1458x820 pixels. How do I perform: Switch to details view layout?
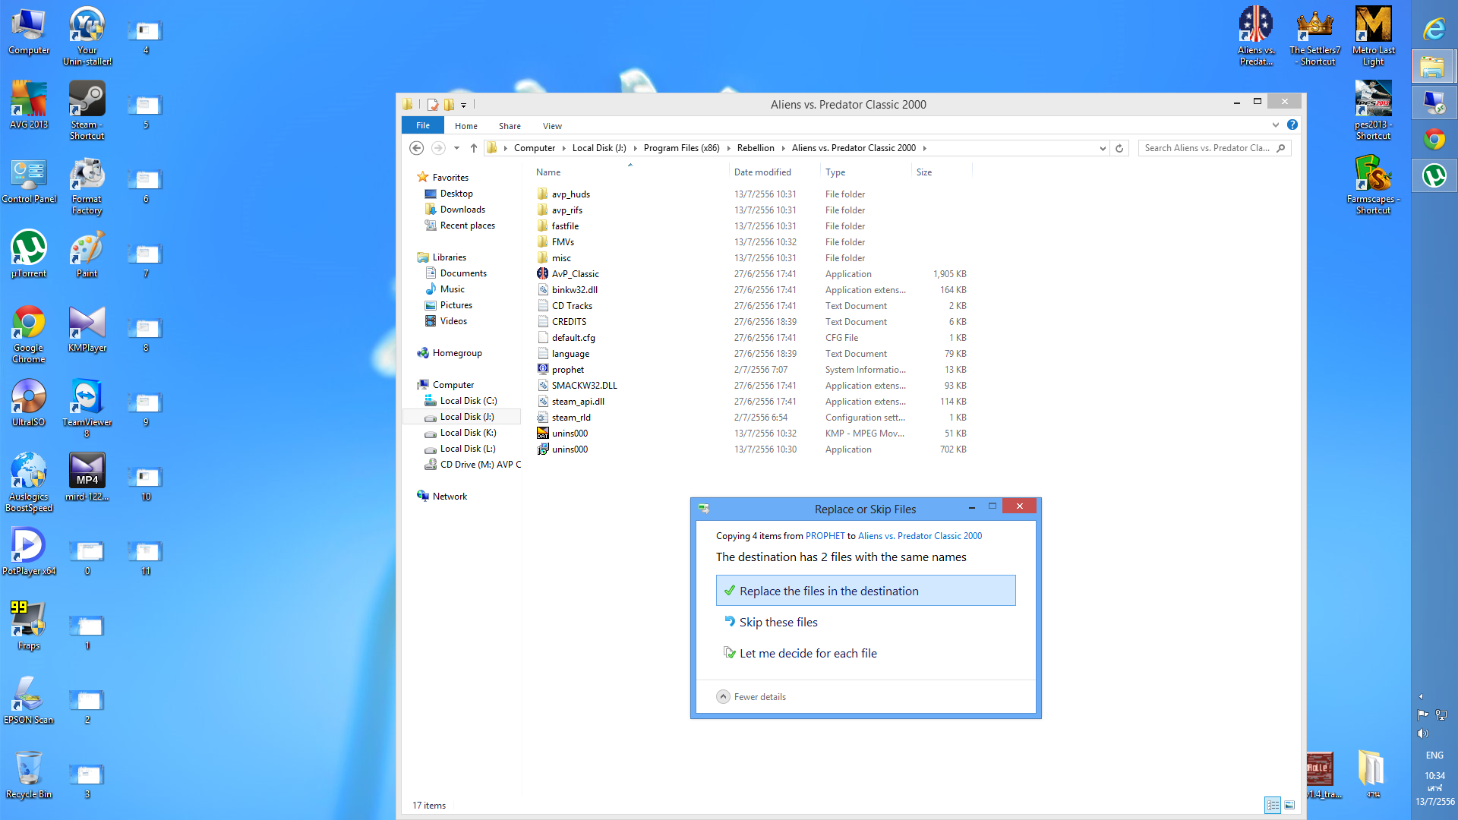(x=1273, y=805)
